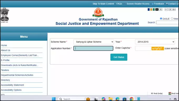
Task: Open Downloads (Acts & Rules) menu item
Action: (20, 65)
